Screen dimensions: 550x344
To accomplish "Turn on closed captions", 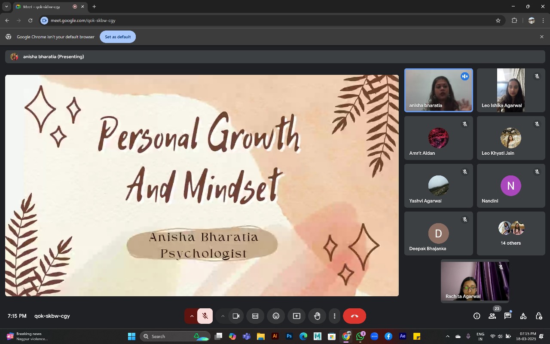I will pyautogui.click(x=255, y=316).
